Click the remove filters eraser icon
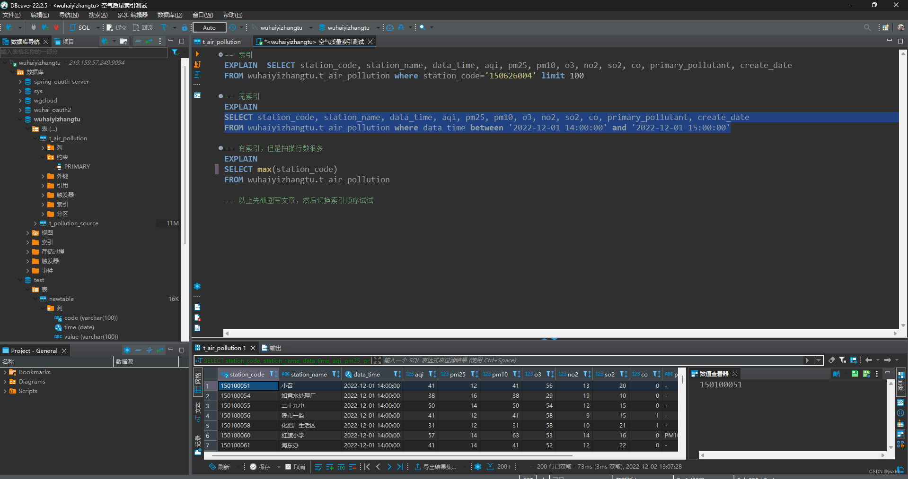 tap(832, 360)
